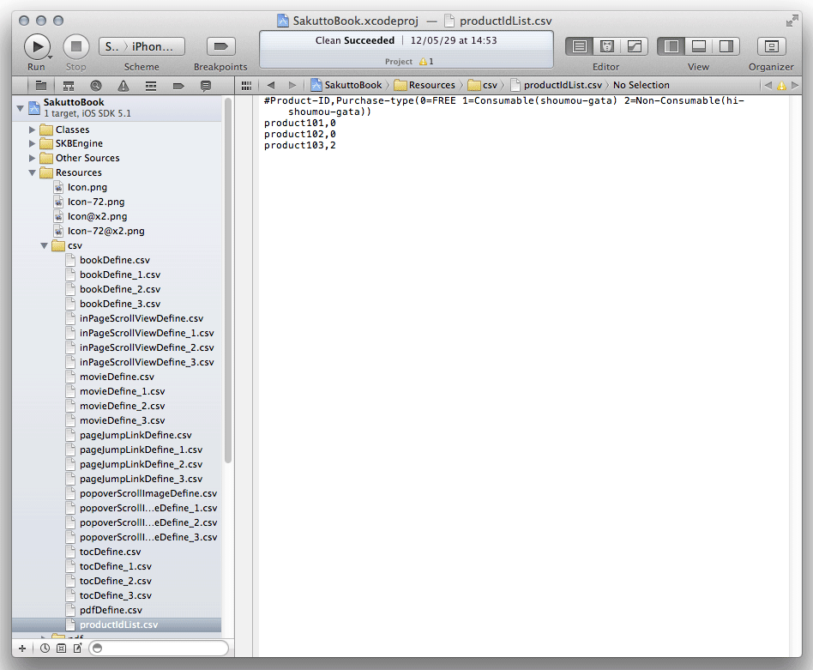Open bookDefine.csv

click(115, 260)
